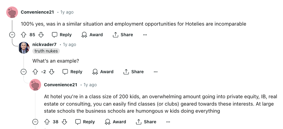Upvote nickvader7's "What's an example?" comment

click(x=35, y=72)
